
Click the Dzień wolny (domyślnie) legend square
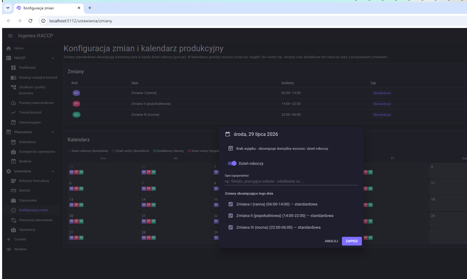click(113, 151)
